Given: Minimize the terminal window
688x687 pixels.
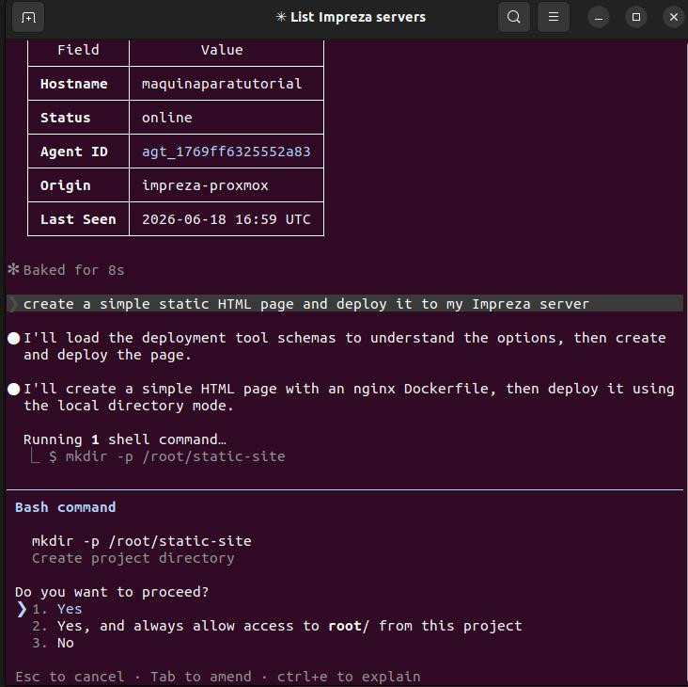Looking at the screenshot, I should [x=598, y=18].
